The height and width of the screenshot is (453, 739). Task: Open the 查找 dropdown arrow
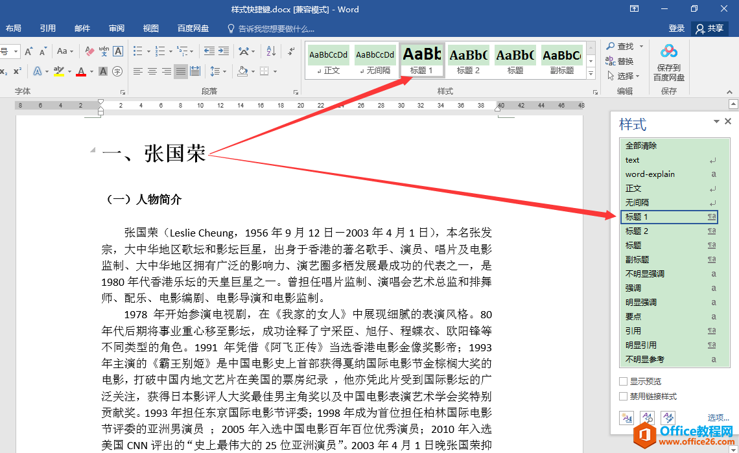[642, 47]
